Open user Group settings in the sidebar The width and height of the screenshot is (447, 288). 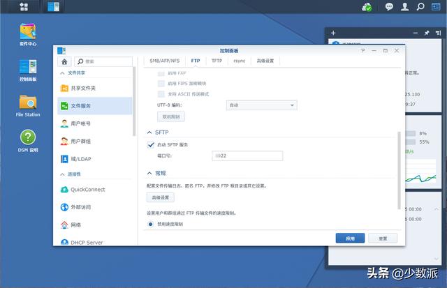coord(95,141)
